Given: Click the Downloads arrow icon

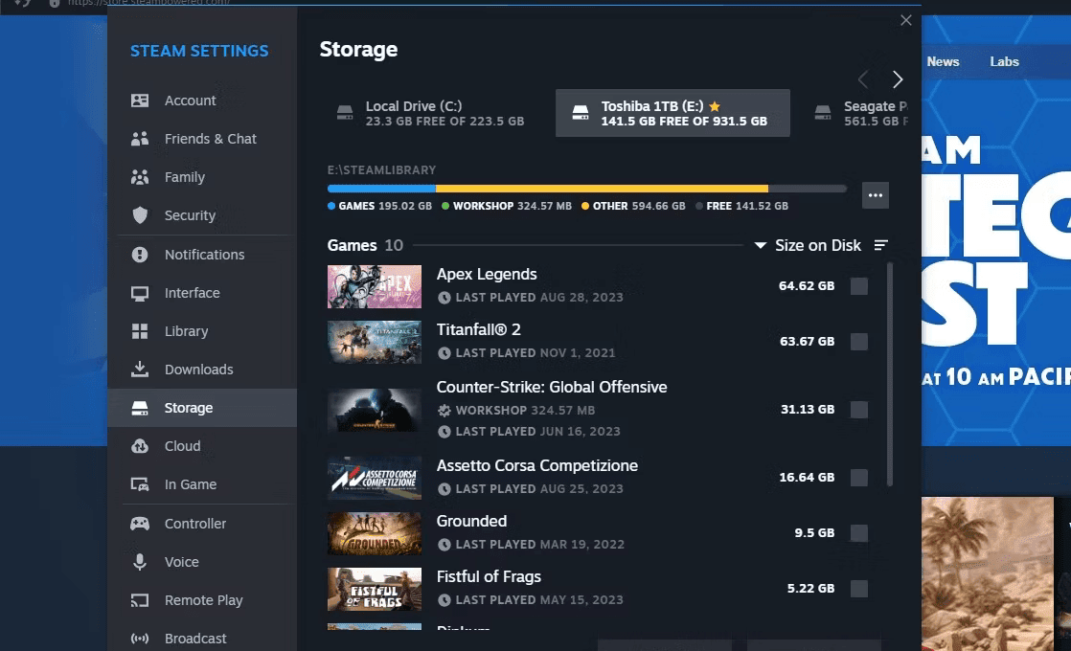Looking at the screenshot, I should point(139,370).
